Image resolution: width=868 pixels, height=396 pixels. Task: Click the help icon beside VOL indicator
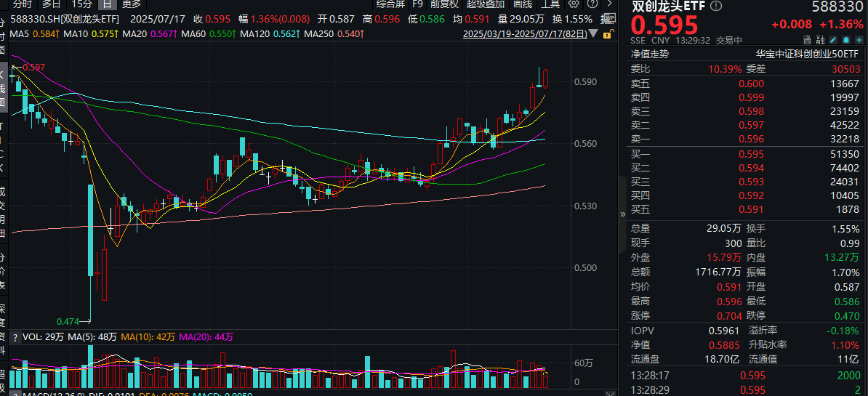coord(15,337)
